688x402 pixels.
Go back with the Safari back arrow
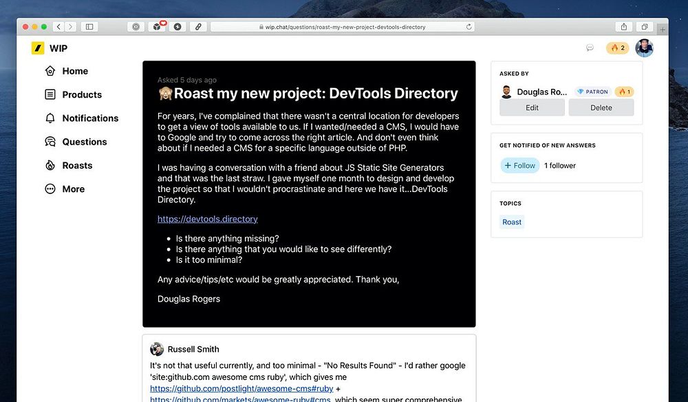58,27
